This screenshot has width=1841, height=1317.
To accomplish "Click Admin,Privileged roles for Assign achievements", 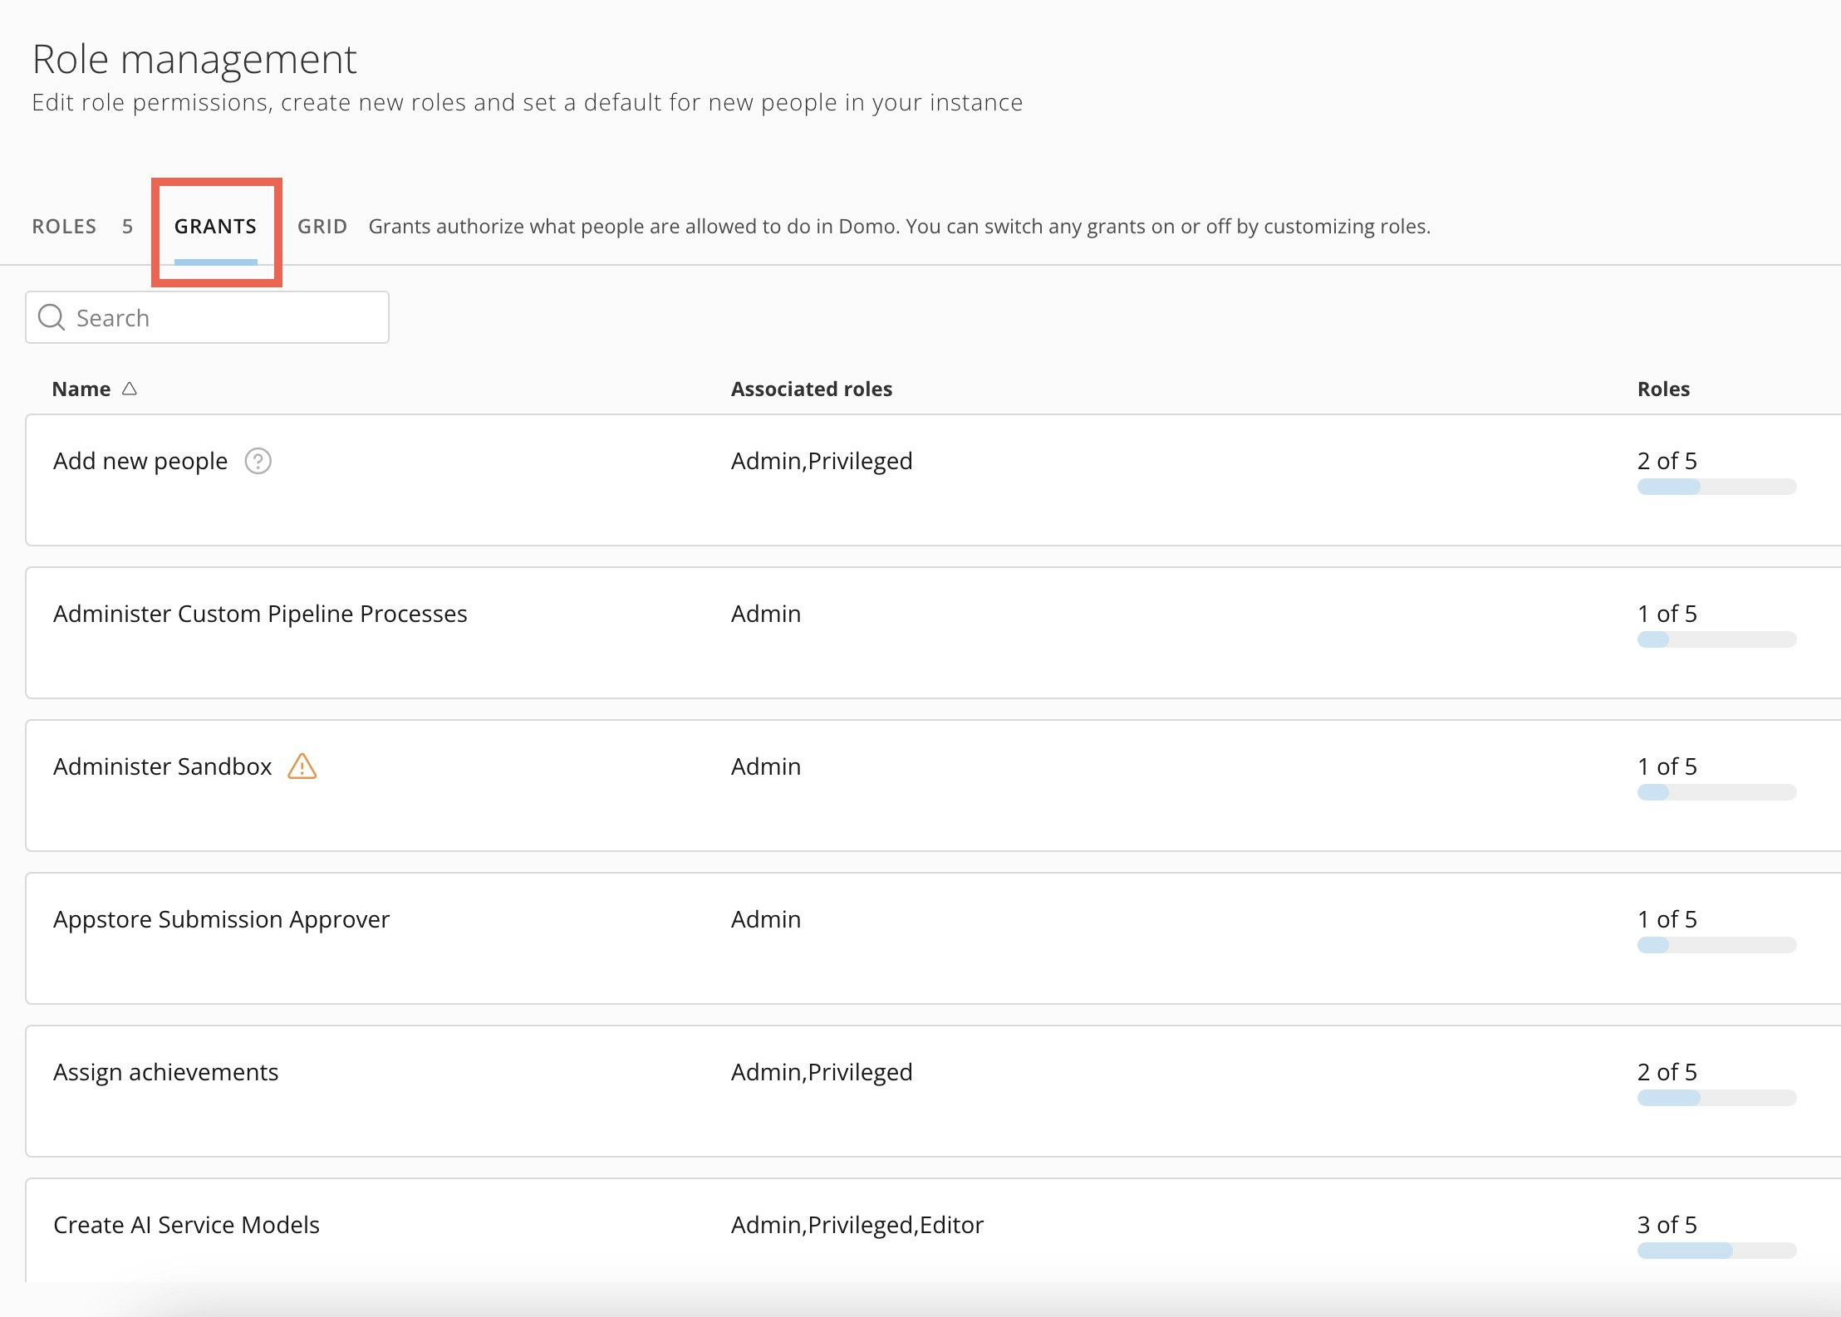I will coord(821,1072).
